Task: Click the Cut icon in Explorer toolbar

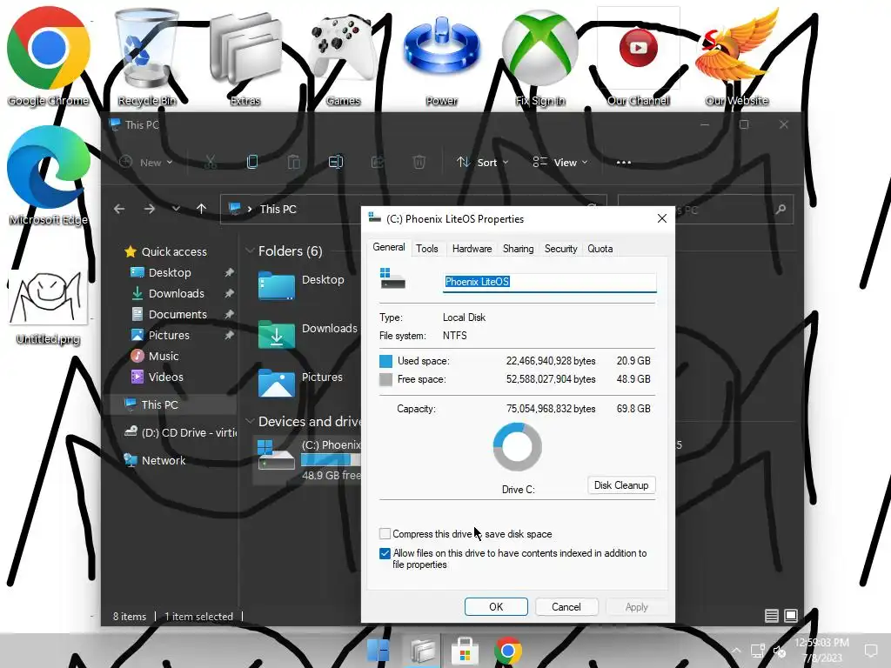Action: (211, 163)
